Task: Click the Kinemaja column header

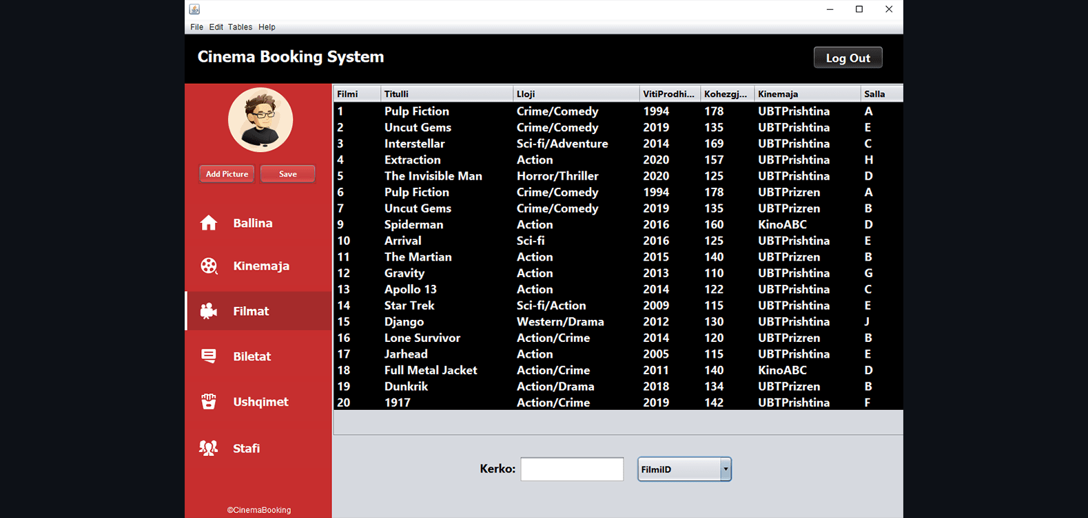Action: coord(806,94)
